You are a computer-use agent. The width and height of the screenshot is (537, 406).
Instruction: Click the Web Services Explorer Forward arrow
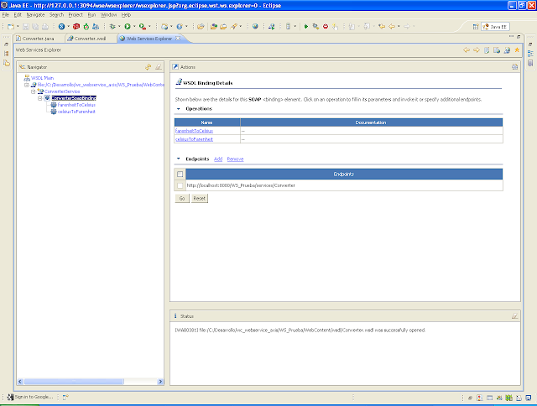[x=477, y=50]
